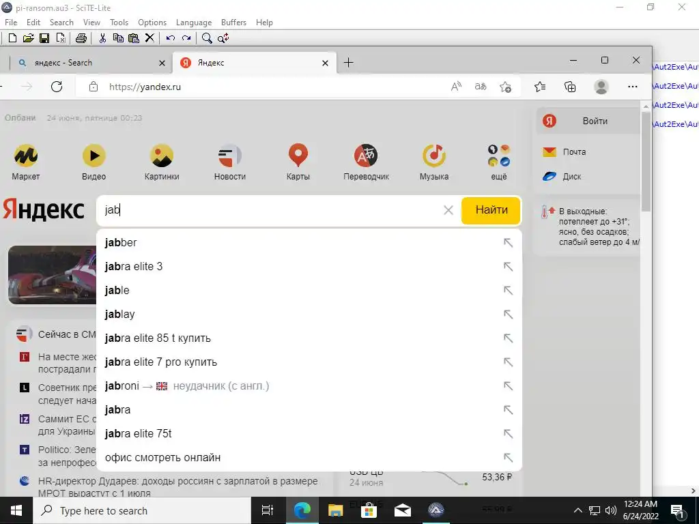
Task: Click the Edge profile avatar icon
Action: [601, 87]
